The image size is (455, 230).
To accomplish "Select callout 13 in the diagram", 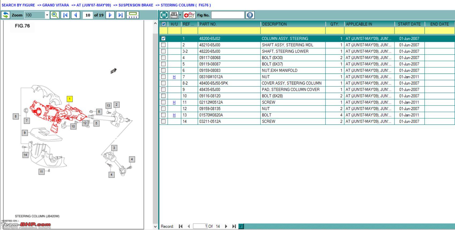I will (x=108, y=105).
